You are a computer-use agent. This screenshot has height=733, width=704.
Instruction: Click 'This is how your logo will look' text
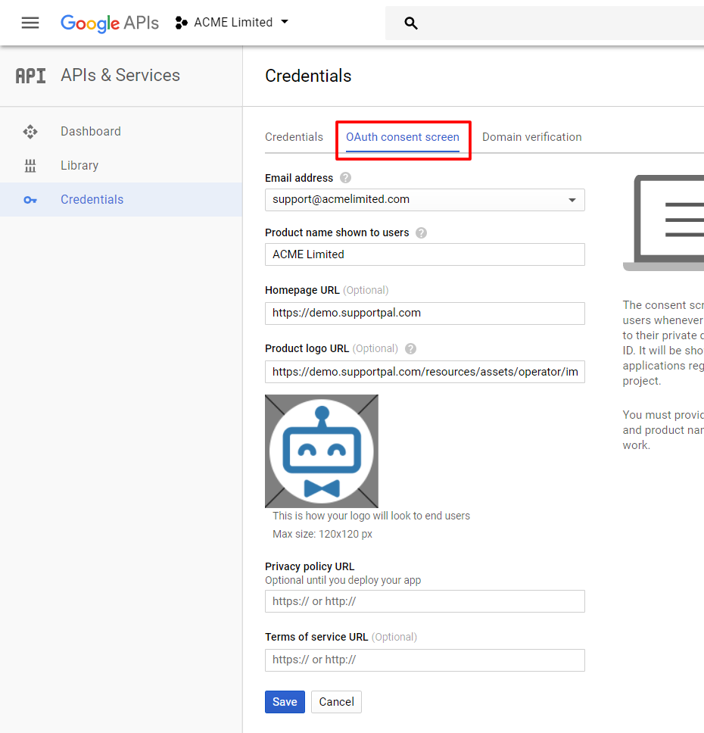371,516
